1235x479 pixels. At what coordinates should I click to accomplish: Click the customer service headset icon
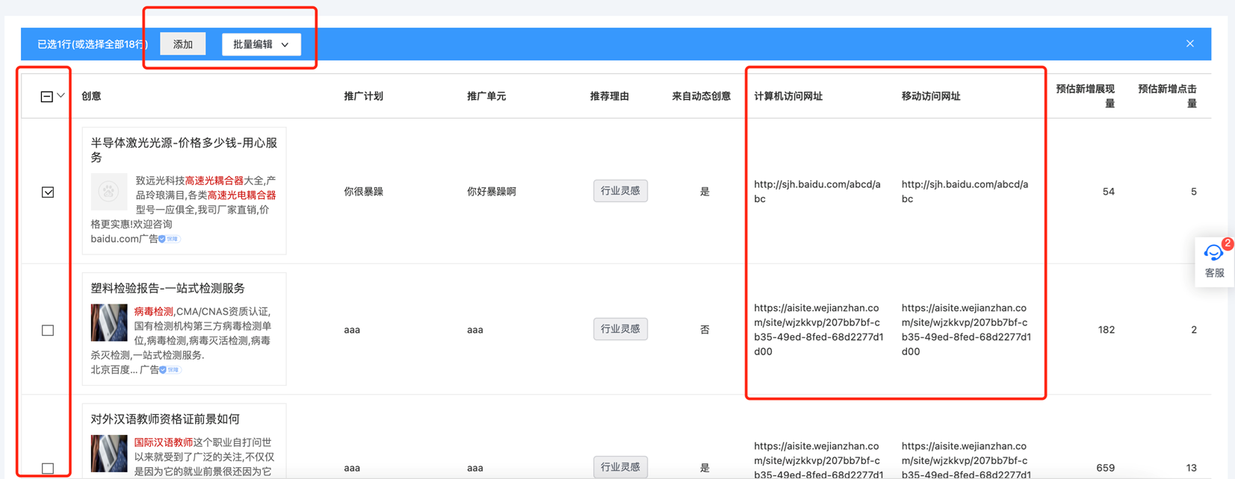point(1213,254)
